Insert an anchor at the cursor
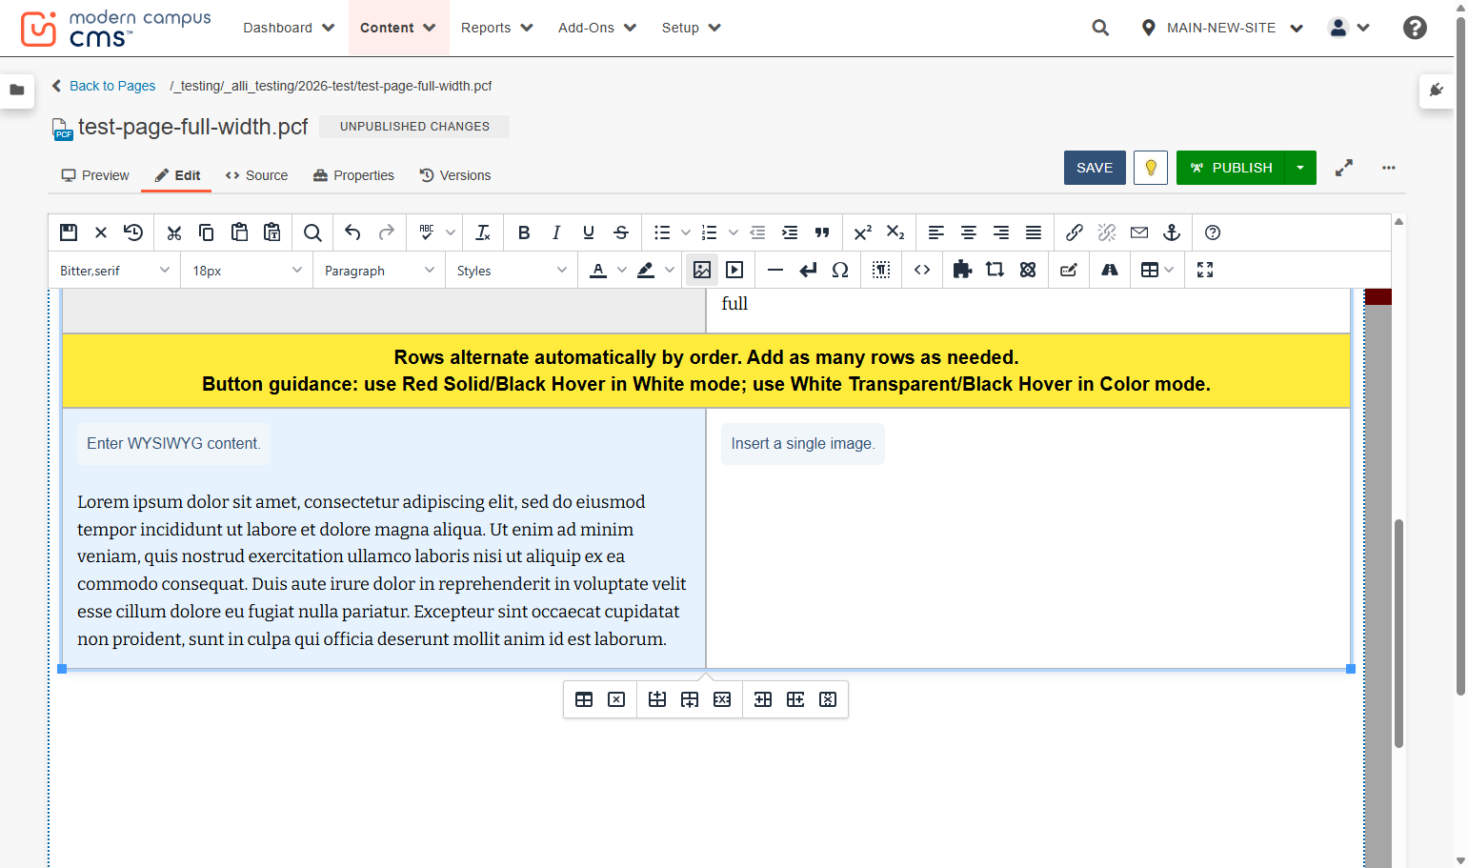Screen dimensions: 1468x868 (x=1172, y=232)
